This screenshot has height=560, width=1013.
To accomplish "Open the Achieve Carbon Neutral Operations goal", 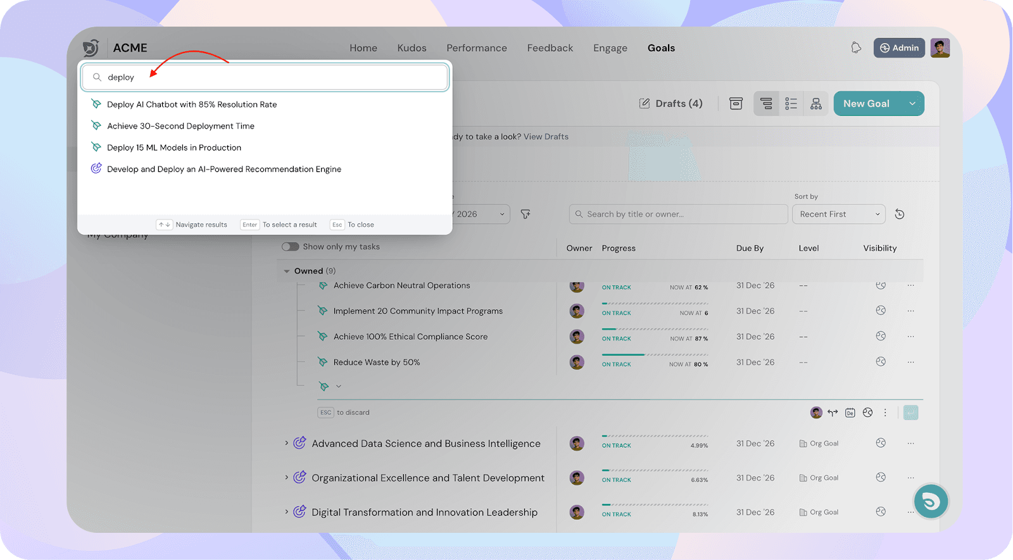I will [x=401, y=286].
